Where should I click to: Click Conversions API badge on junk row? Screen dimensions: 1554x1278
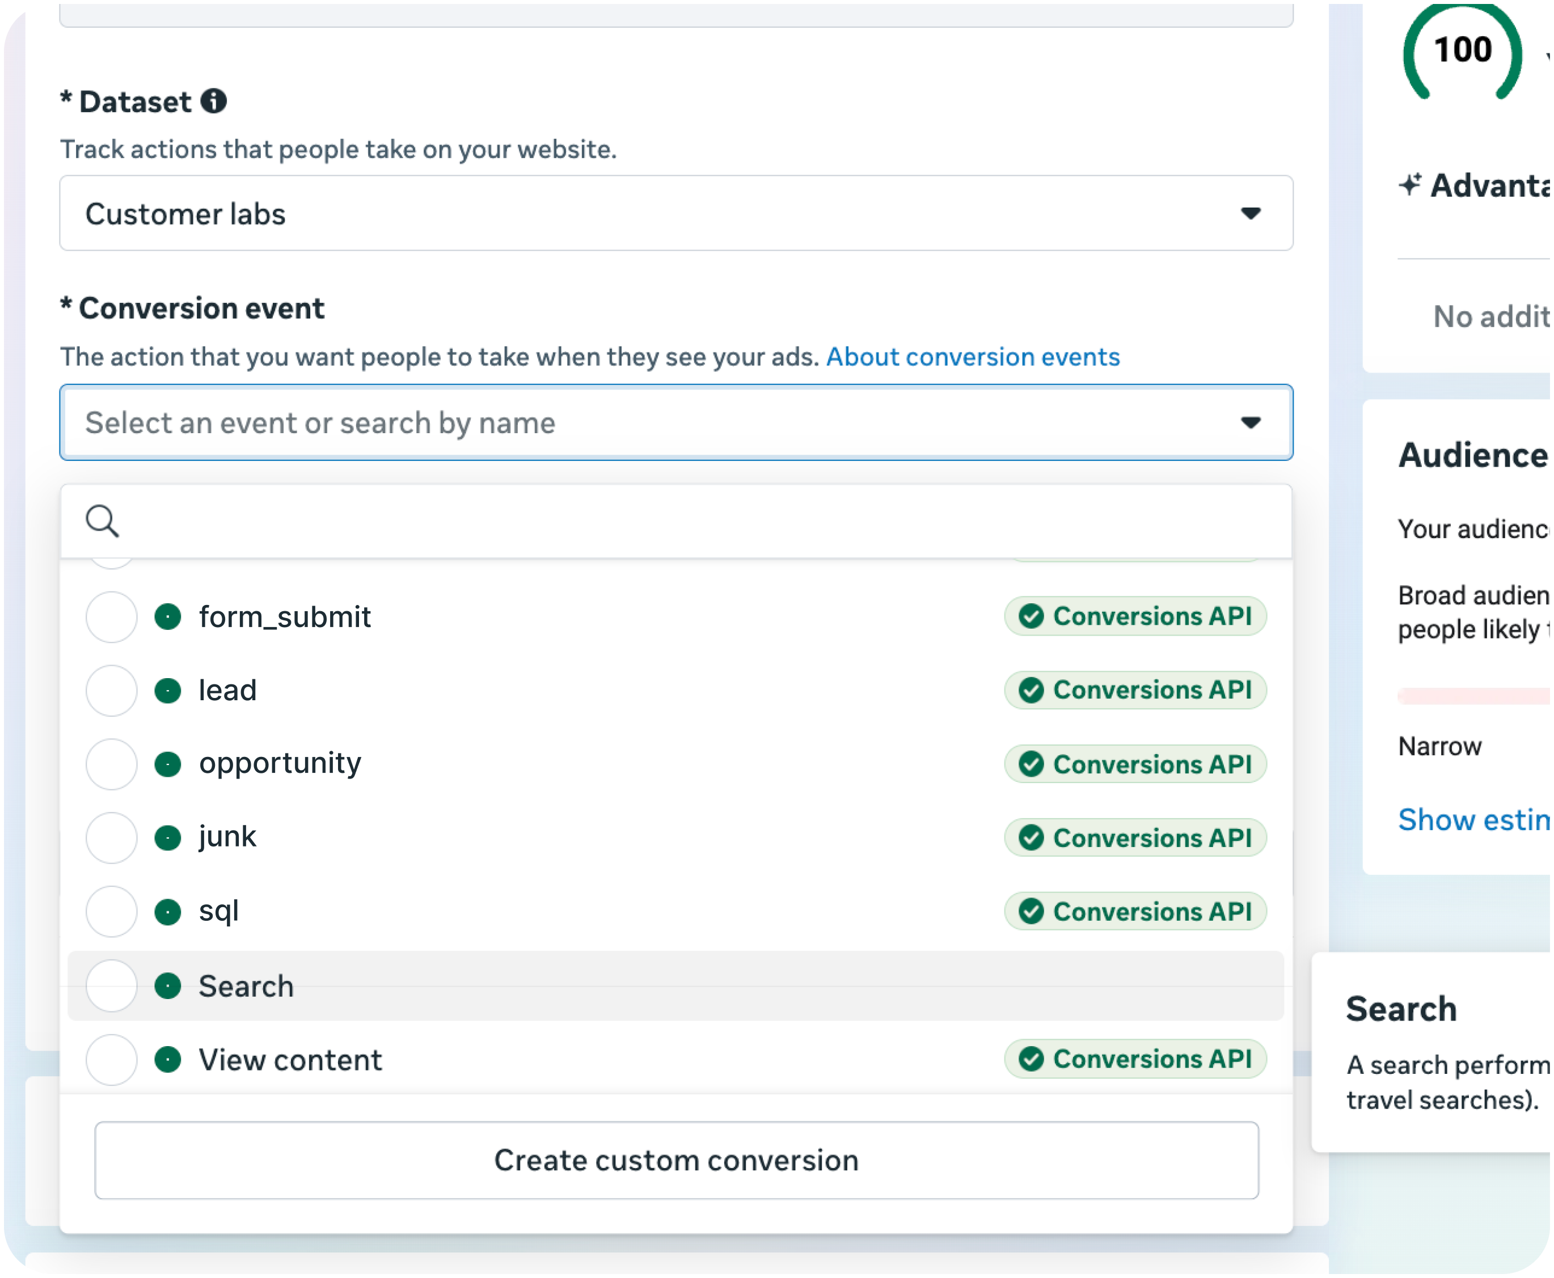point(1135,838)
